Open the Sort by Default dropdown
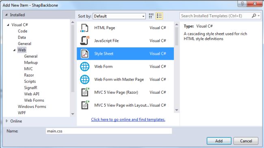 coord(119,16)
